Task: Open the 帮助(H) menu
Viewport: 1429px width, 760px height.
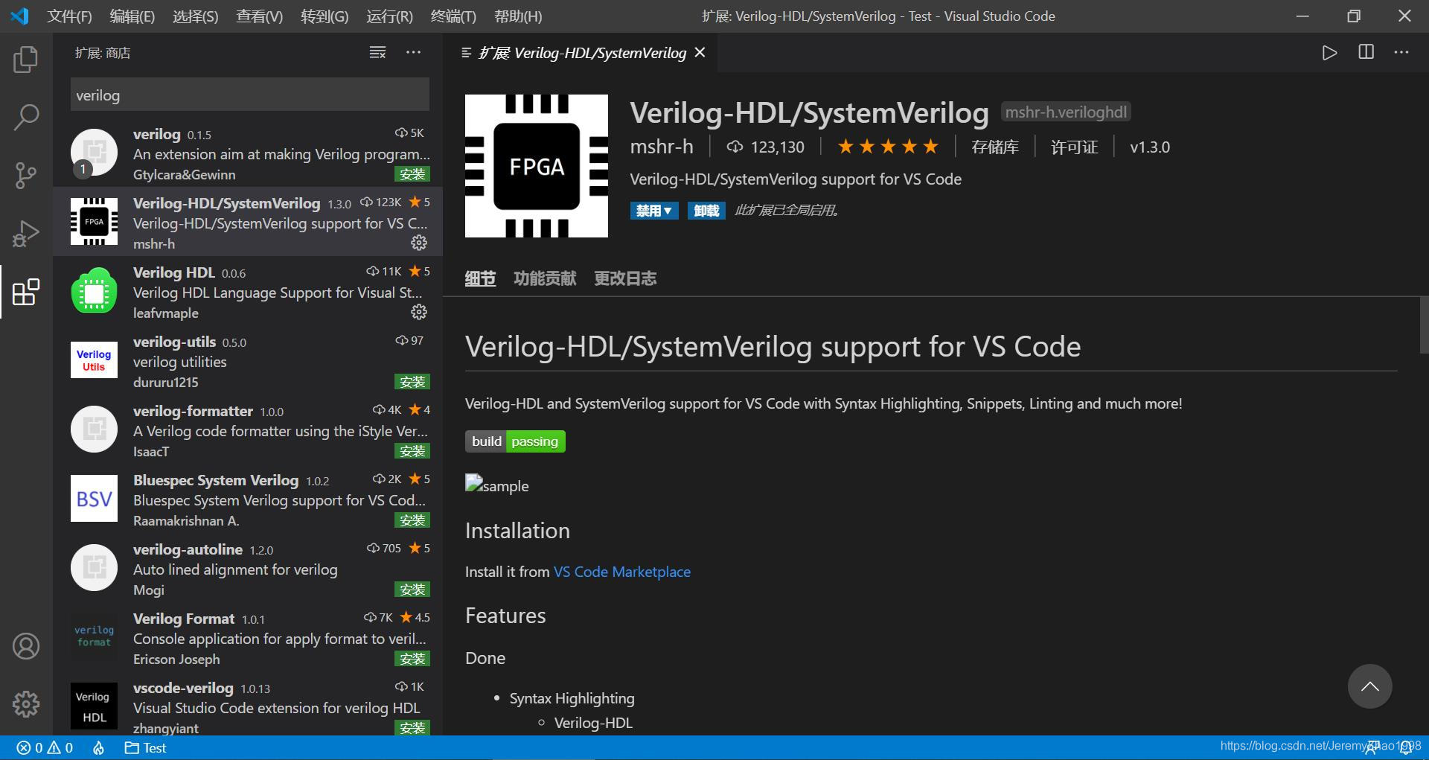Action: coord(518,16)
